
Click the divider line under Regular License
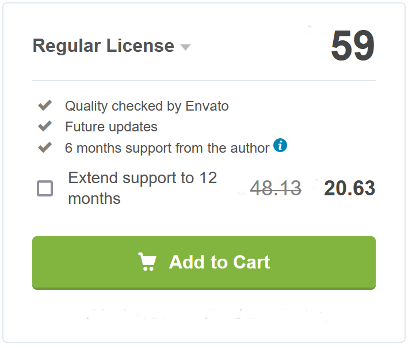pos(204,81)
